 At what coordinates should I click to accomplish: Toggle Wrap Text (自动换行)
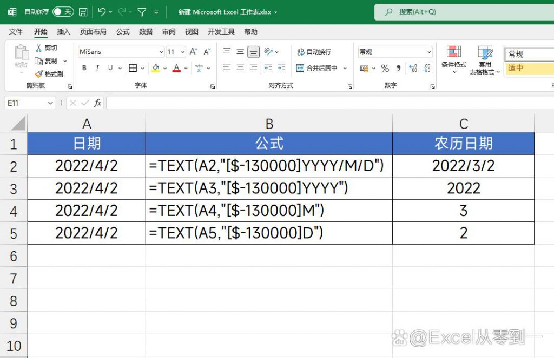point(314,52)
